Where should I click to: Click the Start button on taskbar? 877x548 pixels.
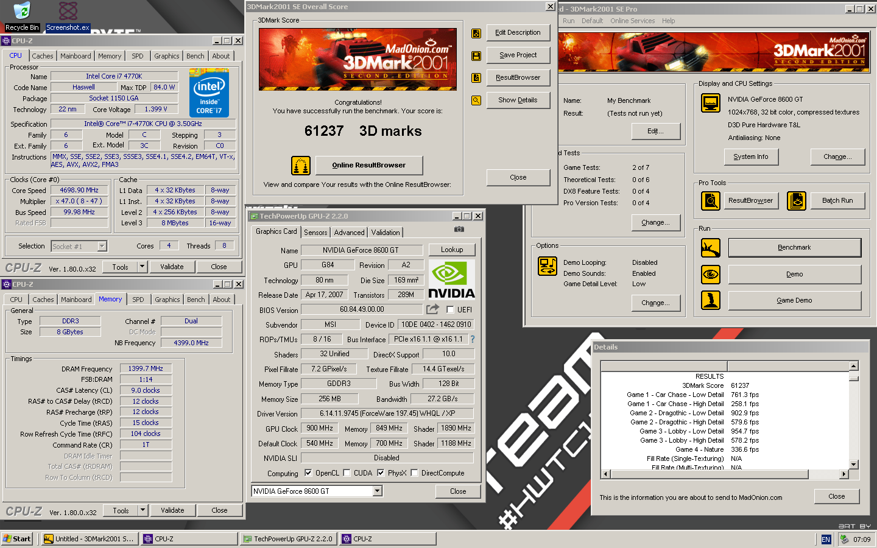(x=17, y=539)
